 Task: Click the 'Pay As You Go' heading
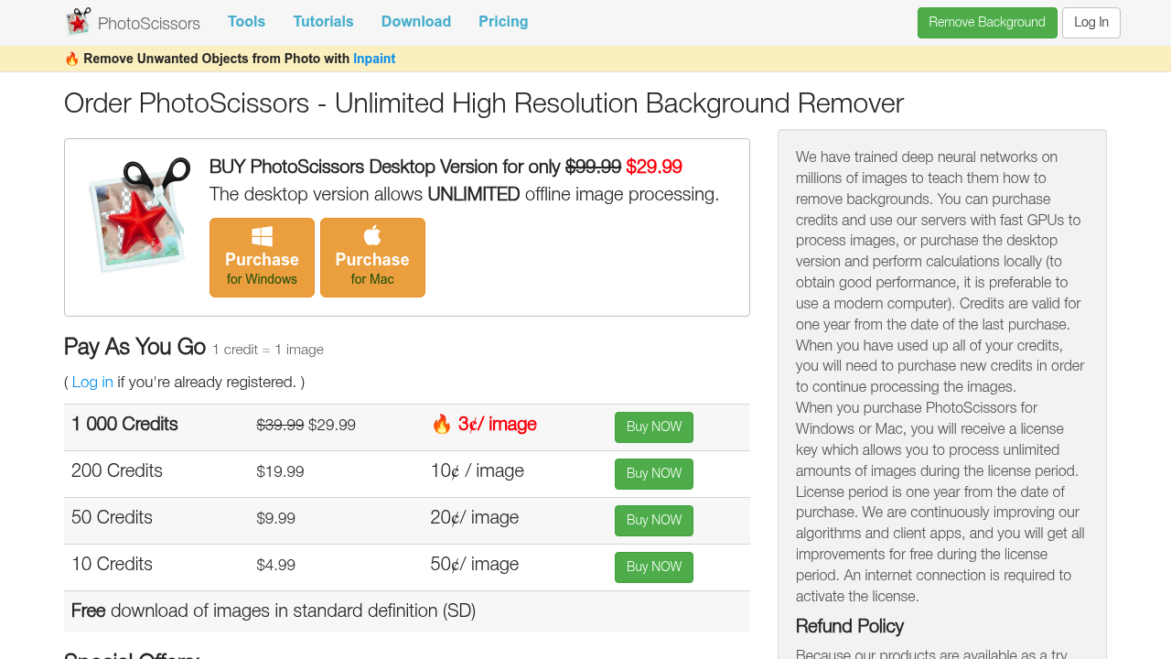click(x=134, y=347)
